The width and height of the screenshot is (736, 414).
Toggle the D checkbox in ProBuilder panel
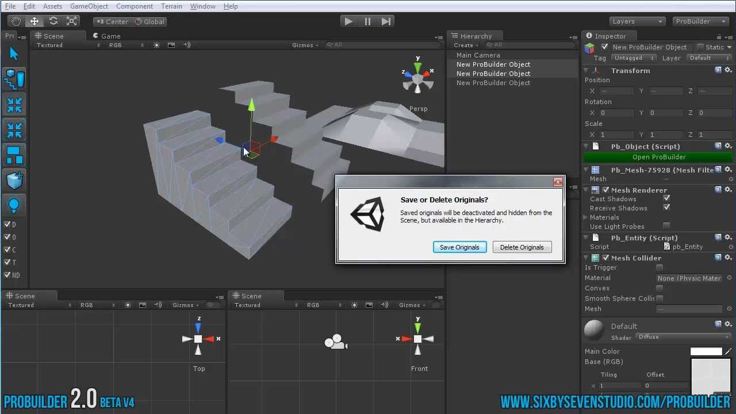coord(7,224)
